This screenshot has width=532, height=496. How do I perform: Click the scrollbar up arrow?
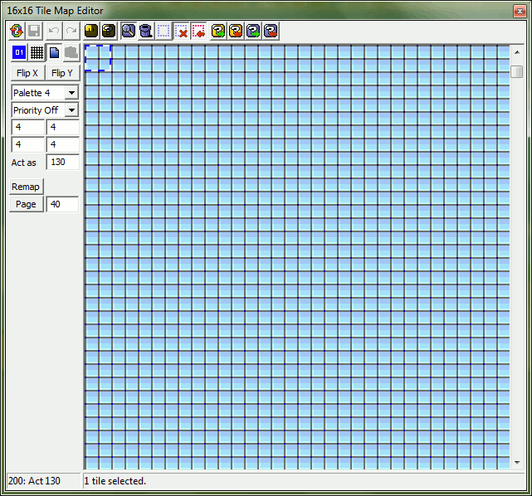(x=517, y=52)
